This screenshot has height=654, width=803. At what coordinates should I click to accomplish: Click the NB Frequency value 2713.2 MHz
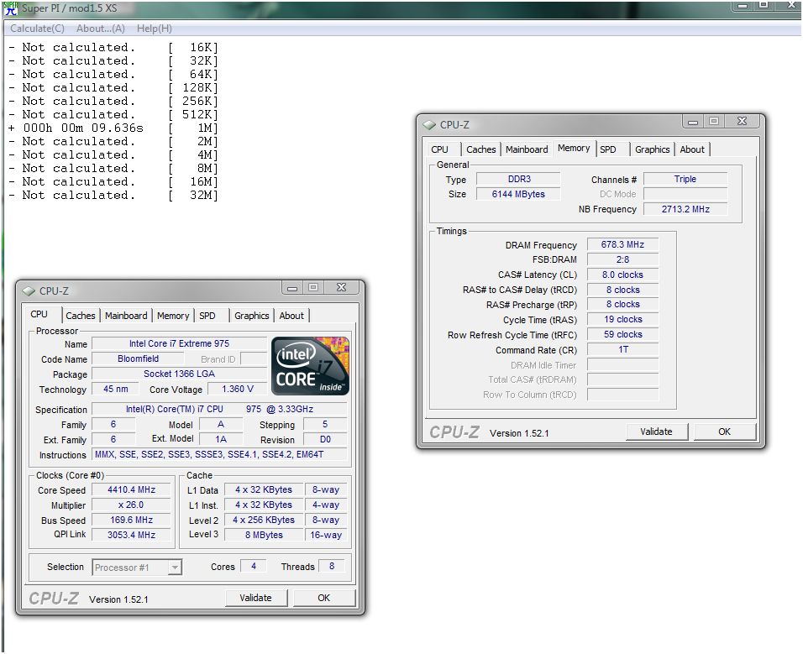pos(685,209)
